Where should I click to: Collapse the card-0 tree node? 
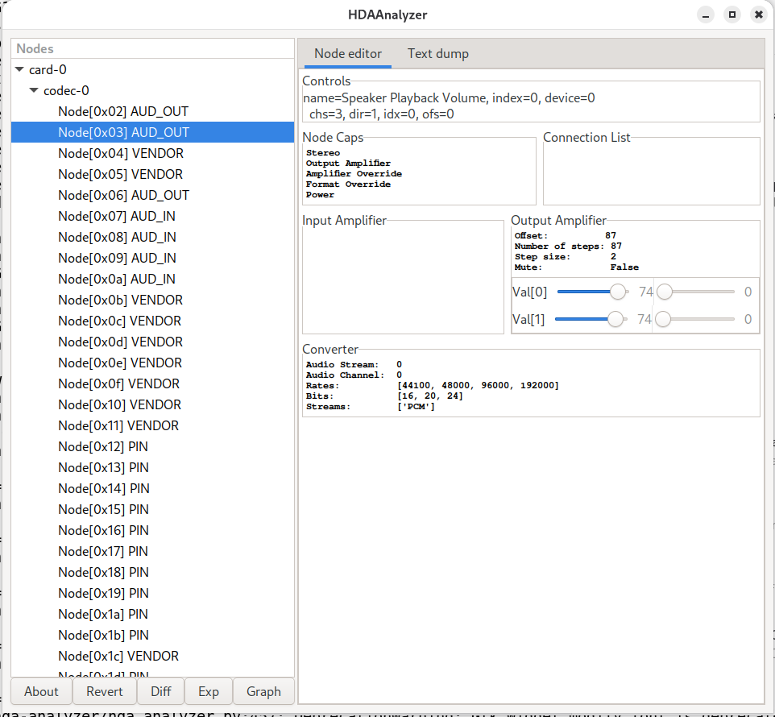[20, 70]
